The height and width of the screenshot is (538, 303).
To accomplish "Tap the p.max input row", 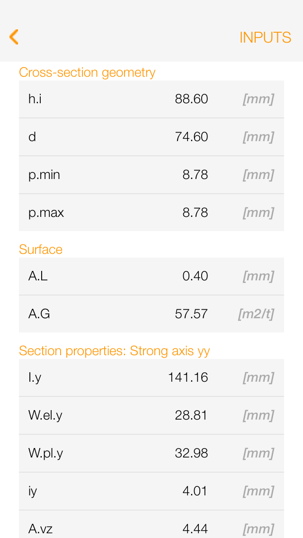I will (151, 213).
